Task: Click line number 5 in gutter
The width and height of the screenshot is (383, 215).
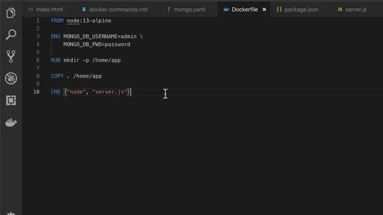Action: (x=38, y=53)
